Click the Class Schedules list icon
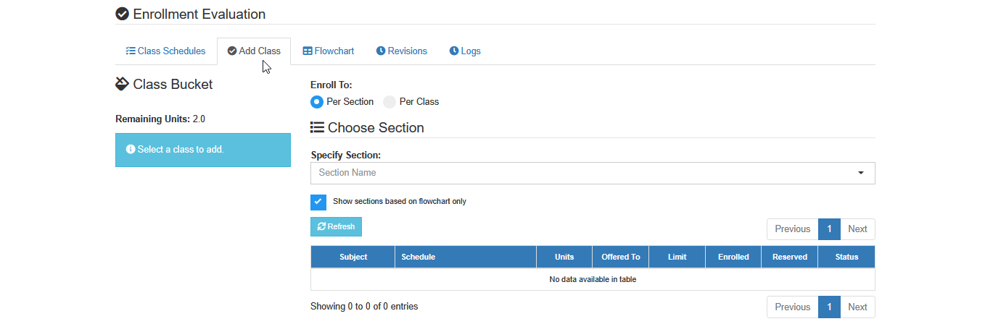Screen dimensions: 985x324 131,51
